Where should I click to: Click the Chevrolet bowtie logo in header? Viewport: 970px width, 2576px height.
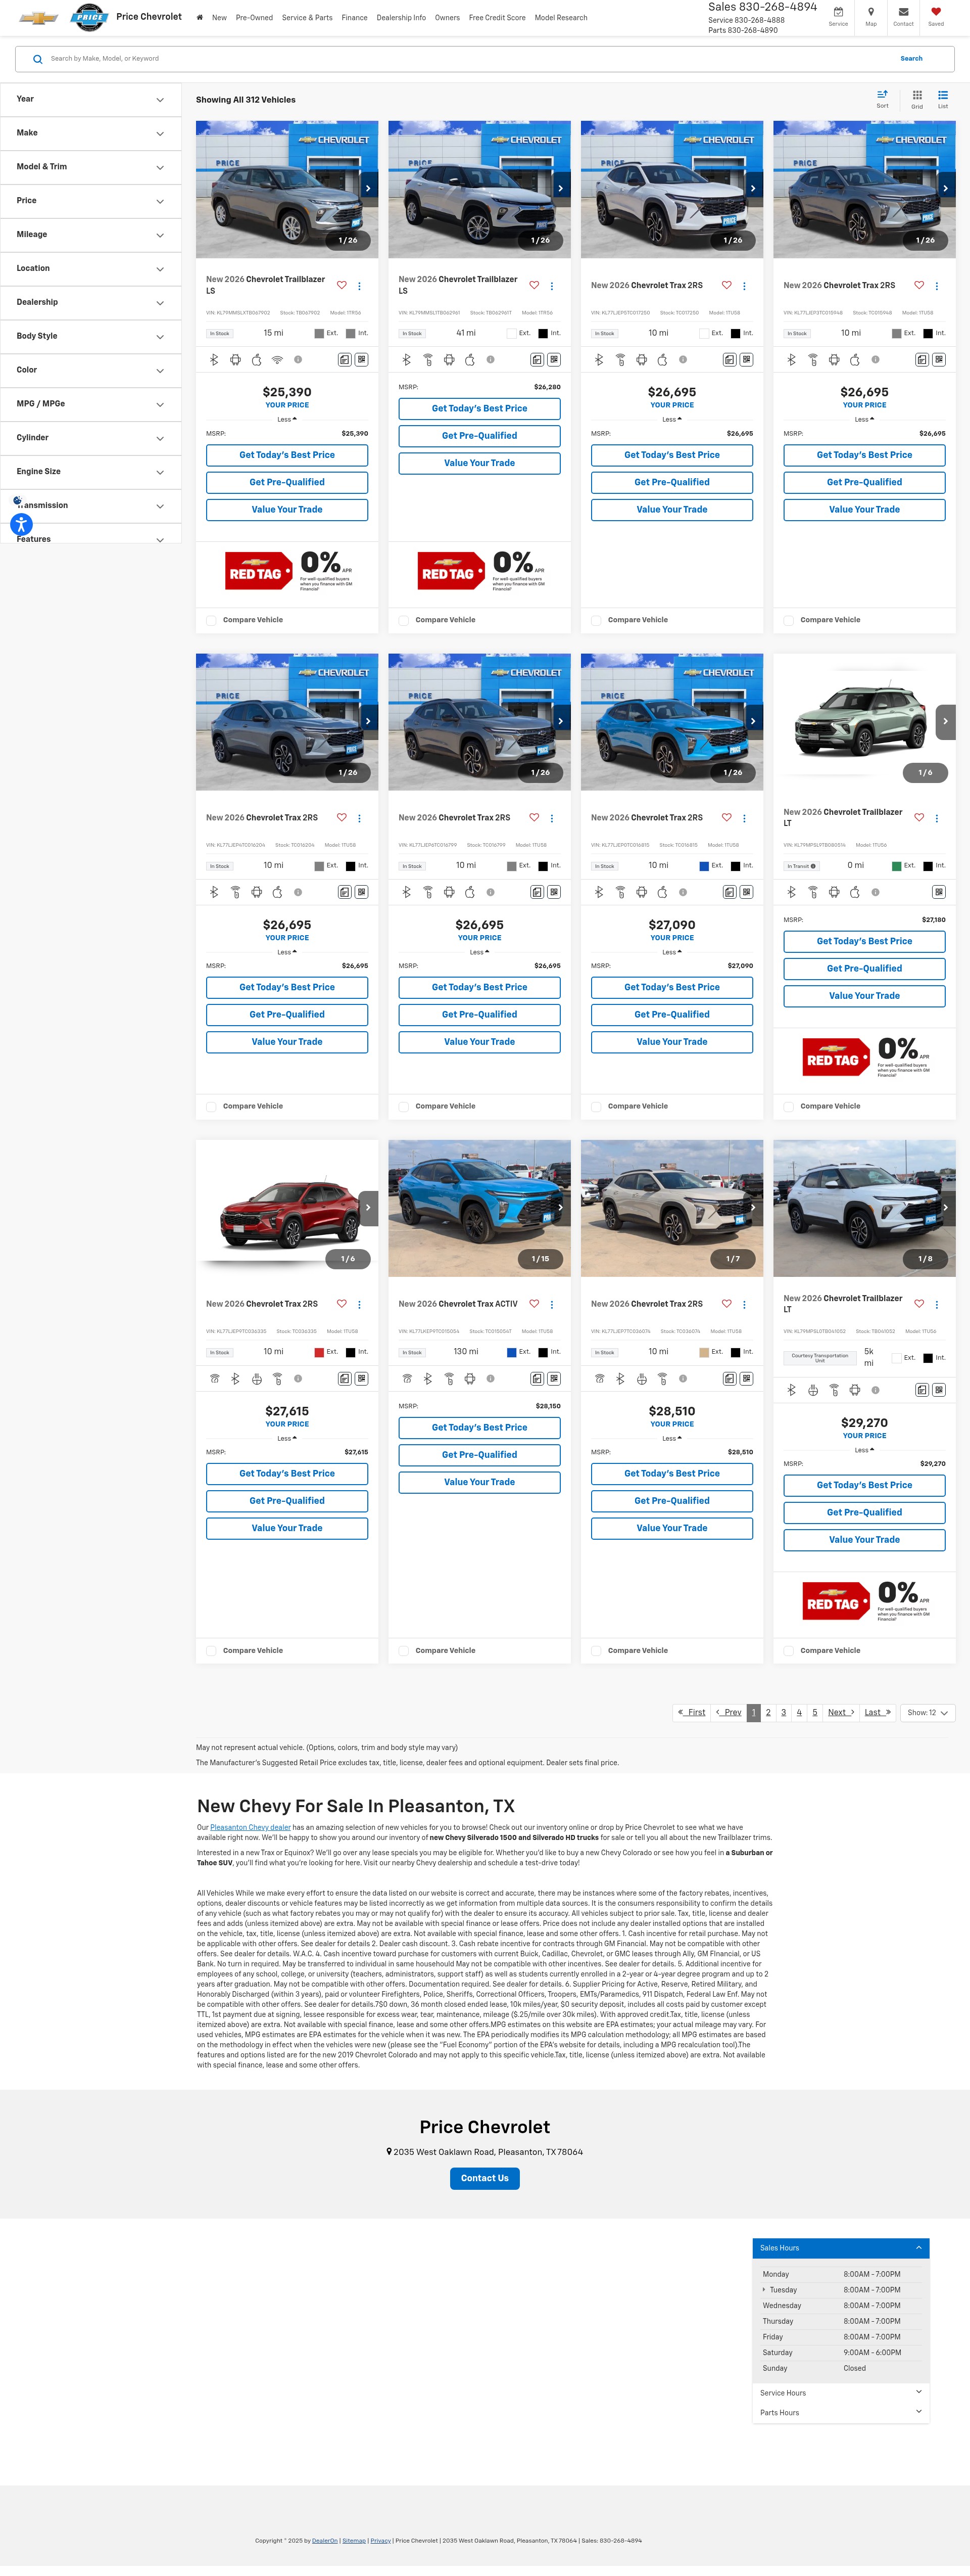pos(39,18)
